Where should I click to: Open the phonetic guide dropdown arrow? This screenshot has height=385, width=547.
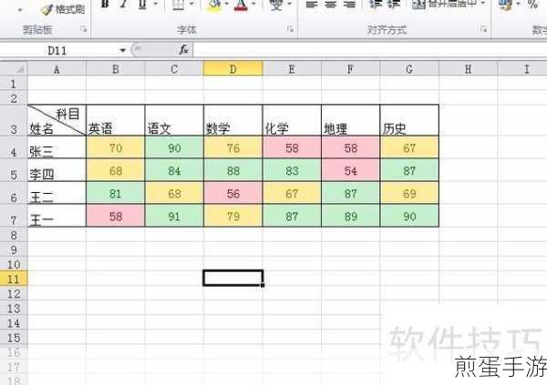(x=290, y=5)
